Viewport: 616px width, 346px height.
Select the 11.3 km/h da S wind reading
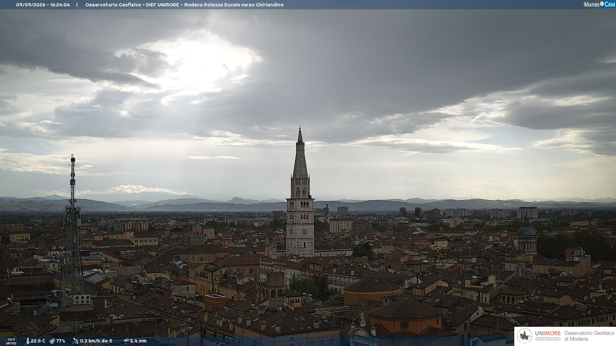click(96, 341)
